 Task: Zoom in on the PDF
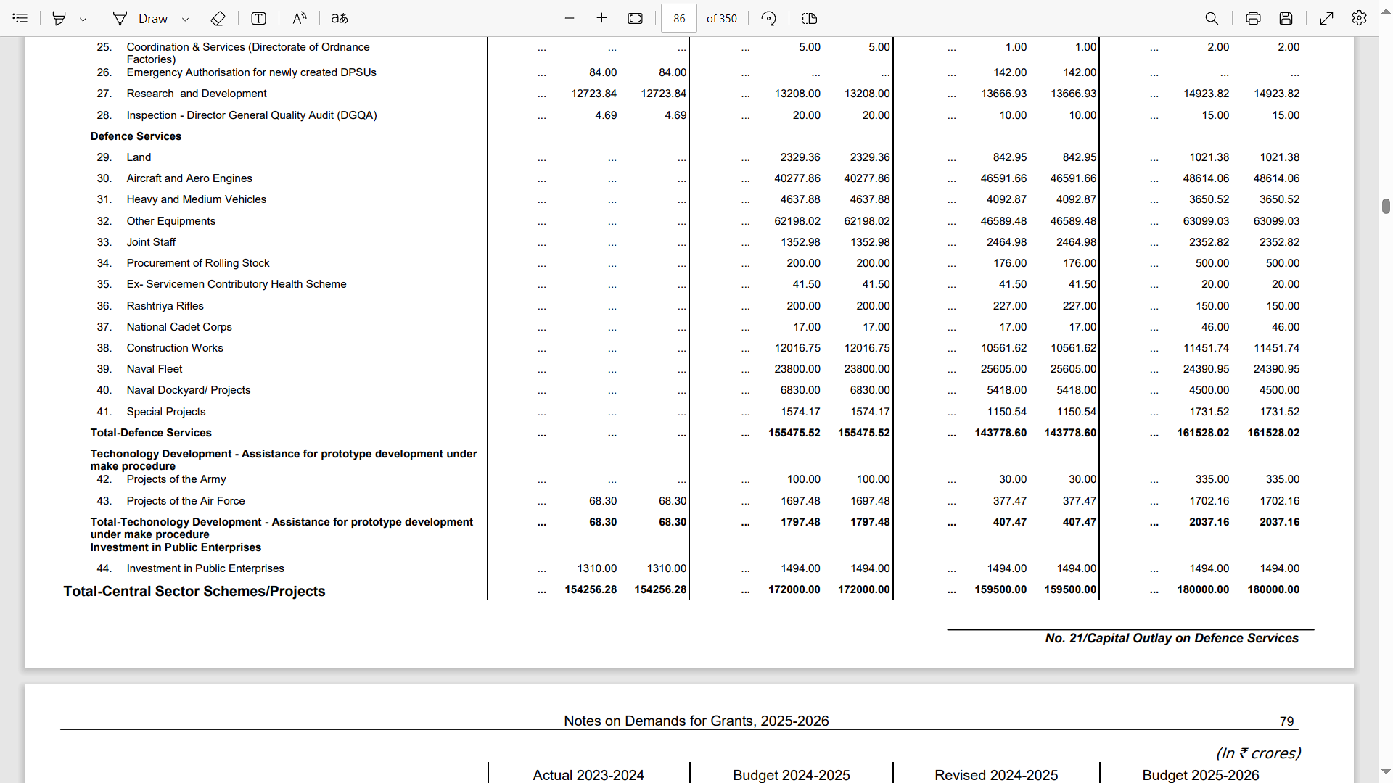point(601,18)
